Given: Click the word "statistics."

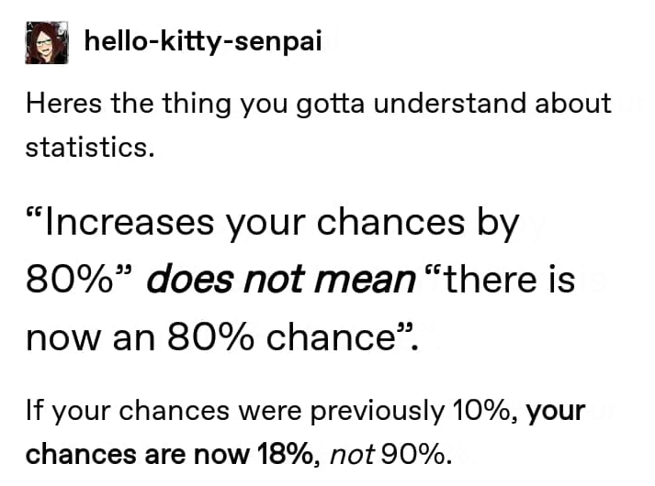Looking at the screenshot, I should pyautogui.click(x=88, y=147).
